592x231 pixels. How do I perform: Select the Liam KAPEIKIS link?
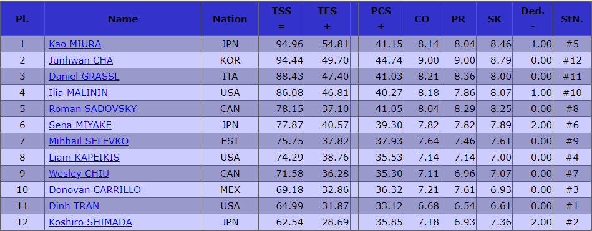point(84,158)
